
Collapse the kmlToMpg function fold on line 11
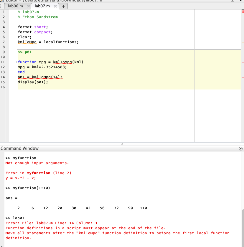pyautogui.click(x=15, y=62)
